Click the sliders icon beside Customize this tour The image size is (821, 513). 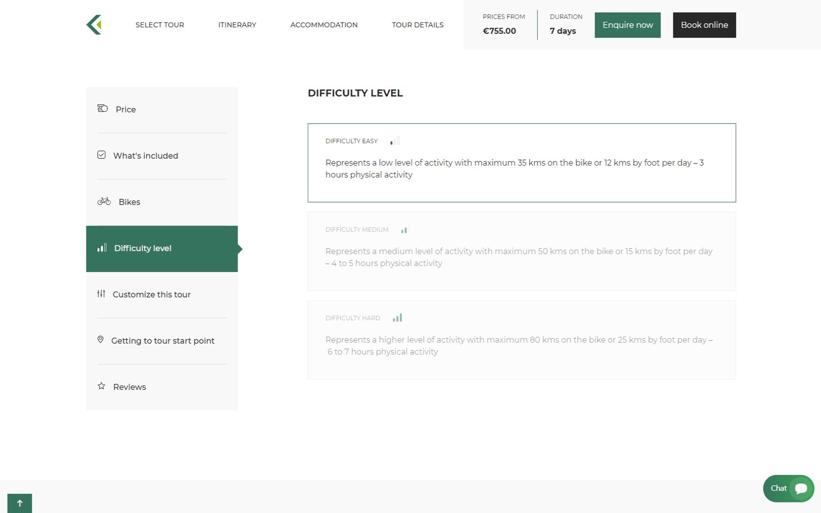point(101,294)
